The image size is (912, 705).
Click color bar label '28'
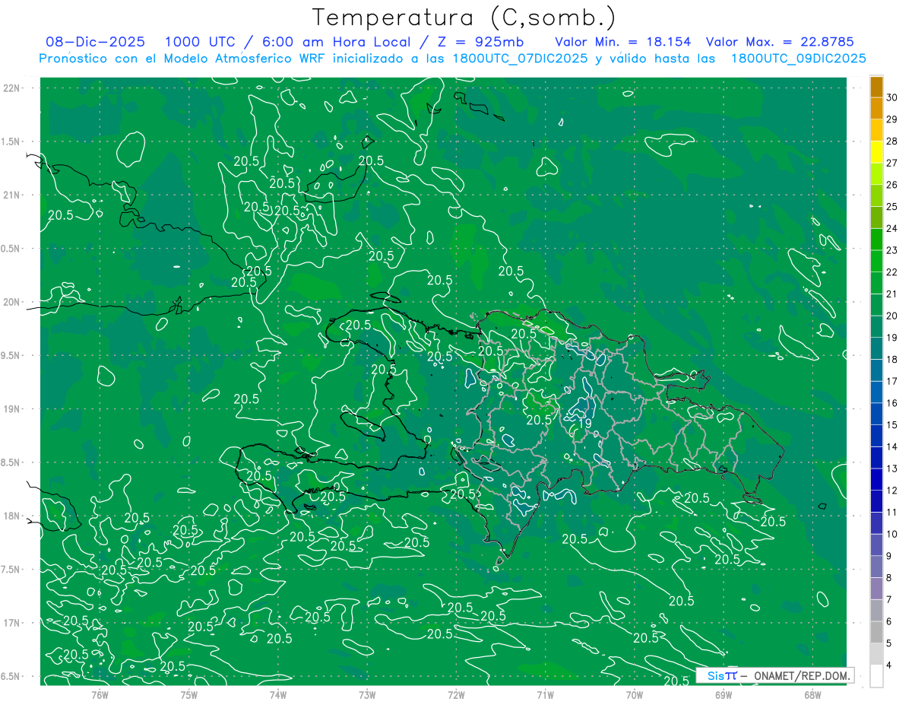[892, 141]
